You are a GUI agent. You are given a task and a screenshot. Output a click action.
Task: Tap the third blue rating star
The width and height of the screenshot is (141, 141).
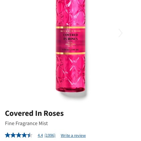[x=19, y=135]
